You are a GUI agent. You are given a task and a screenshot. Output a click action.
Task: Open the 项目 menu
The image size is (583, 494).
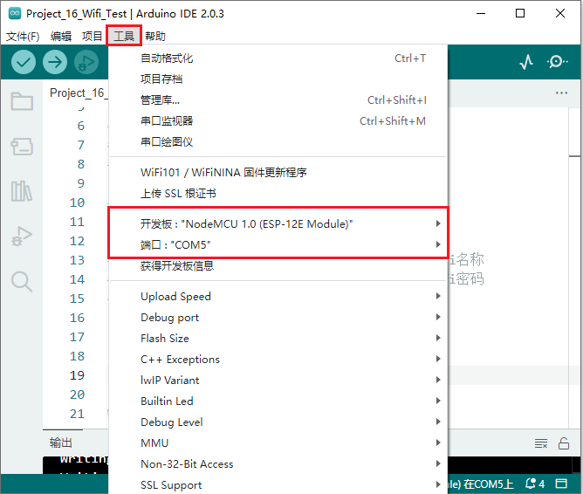92,37
